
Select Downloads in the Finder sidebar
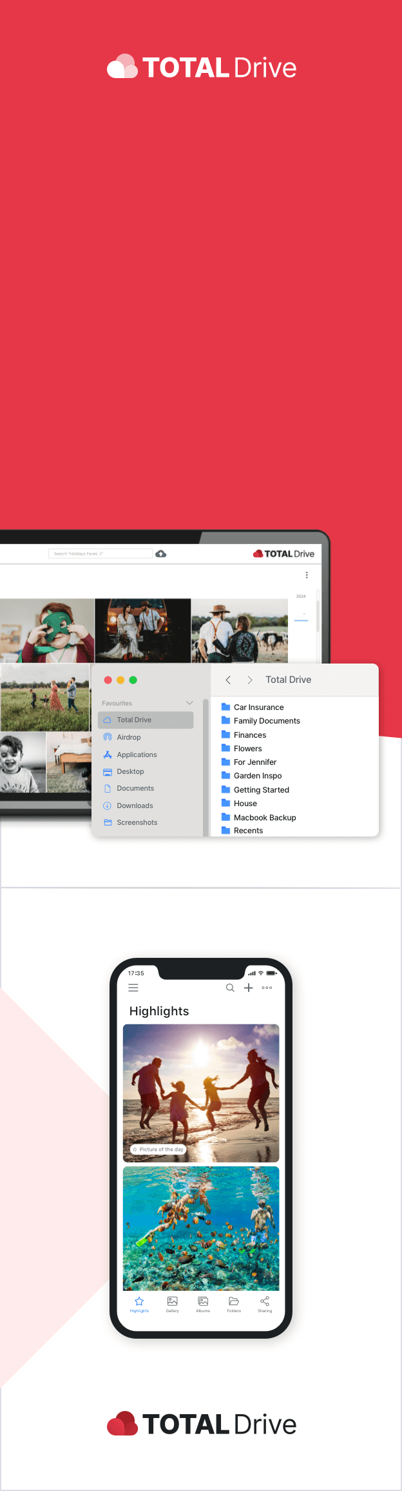click(135, 806)
